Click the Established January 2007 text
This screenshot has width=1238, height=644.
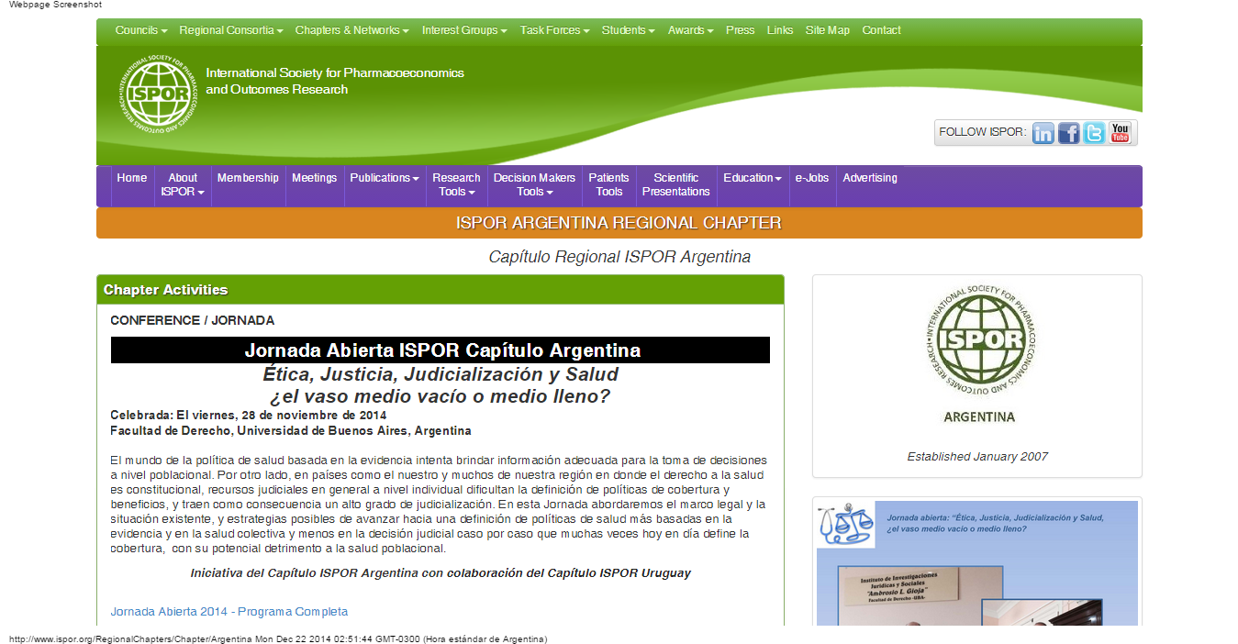pos(977,457)
